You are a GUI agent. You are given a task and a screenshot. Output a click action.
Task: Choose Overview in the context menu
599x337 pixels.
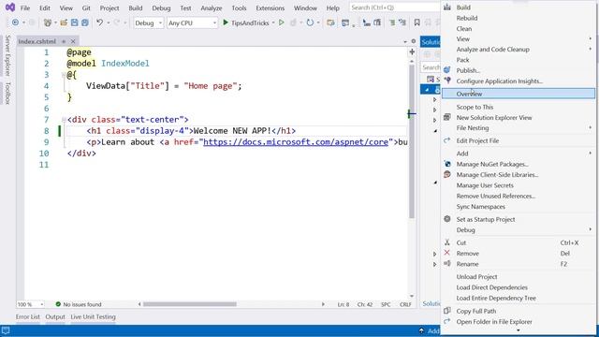519,94
